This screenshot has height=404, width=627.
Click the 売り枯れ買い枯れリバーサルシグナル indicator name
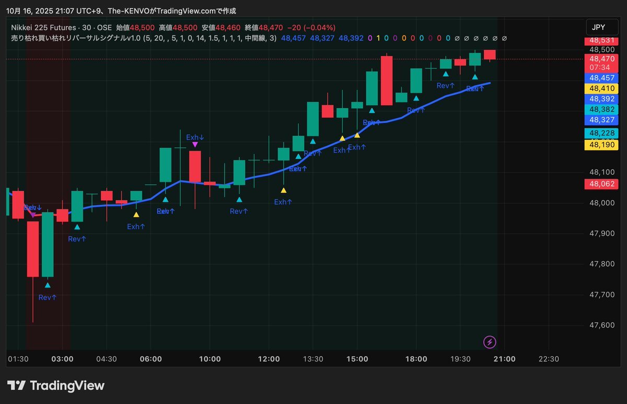[x=72, y=38]
